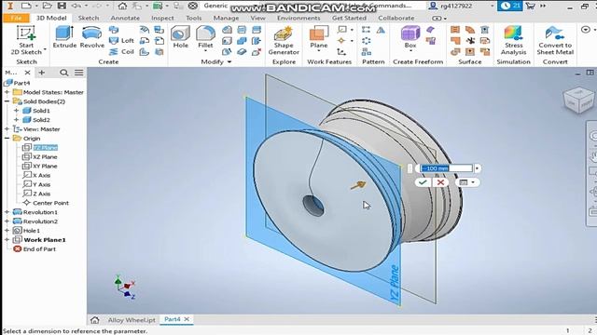The height and width of the screenshot is (335, 597).
Task: Expand the Solid1 node
Action: tap(16, 111)
